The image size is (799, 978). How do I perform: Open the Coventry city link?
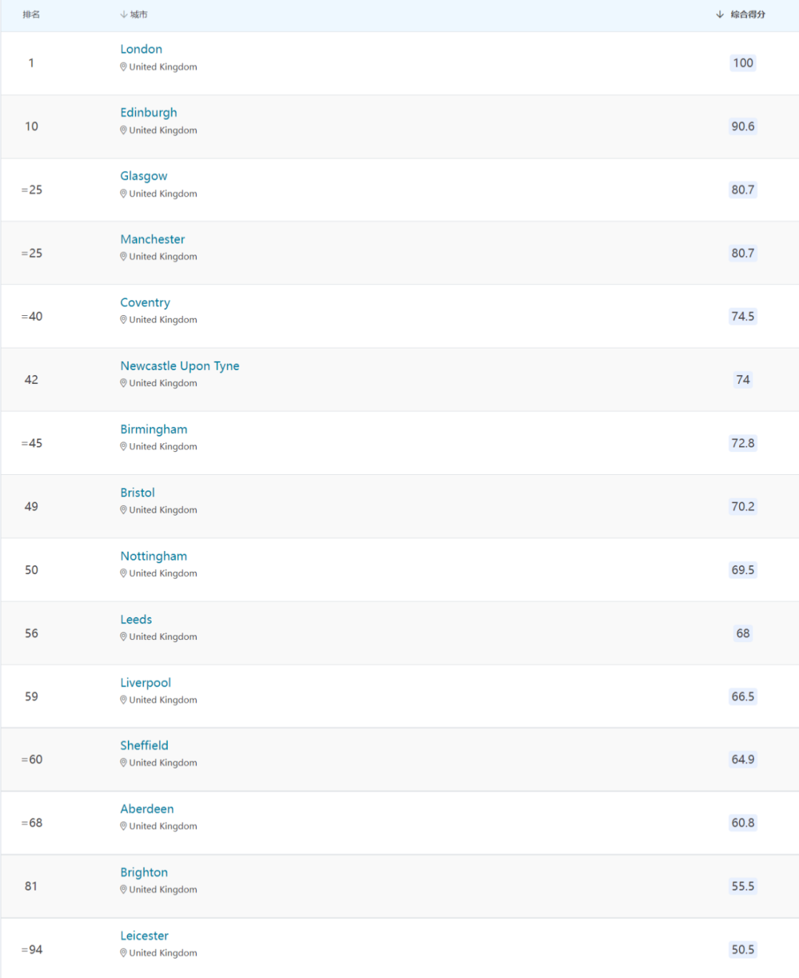(x=145, y=303)
